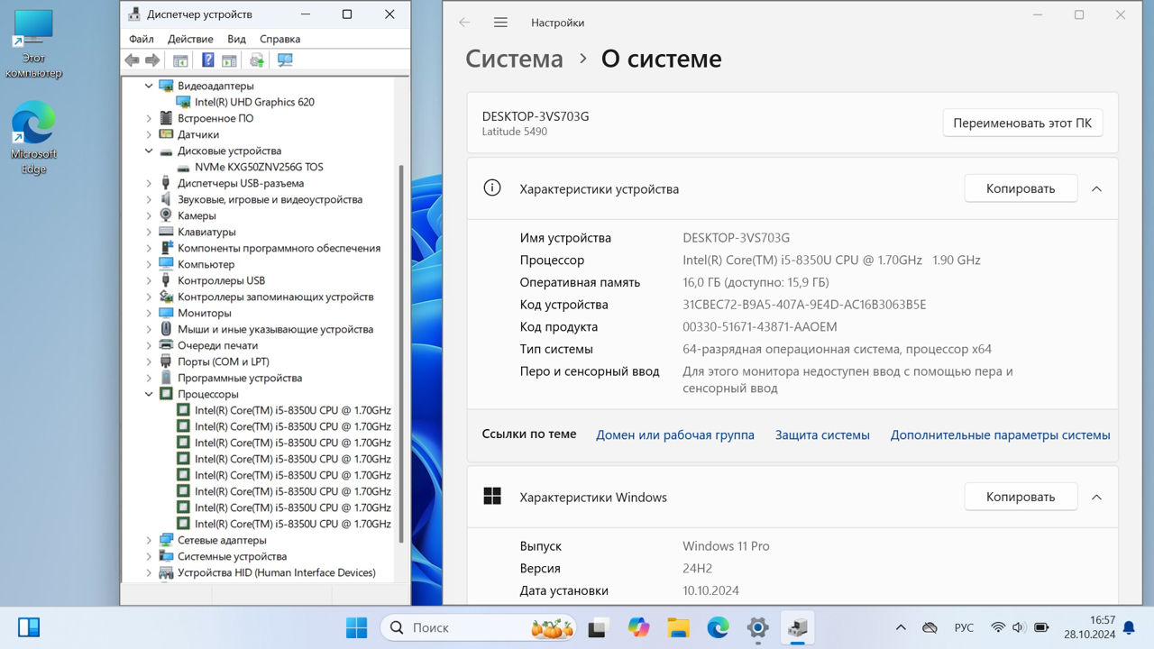Open Домен или рабочая группа link
1154x649 pixels.
[x=675, y=434]
